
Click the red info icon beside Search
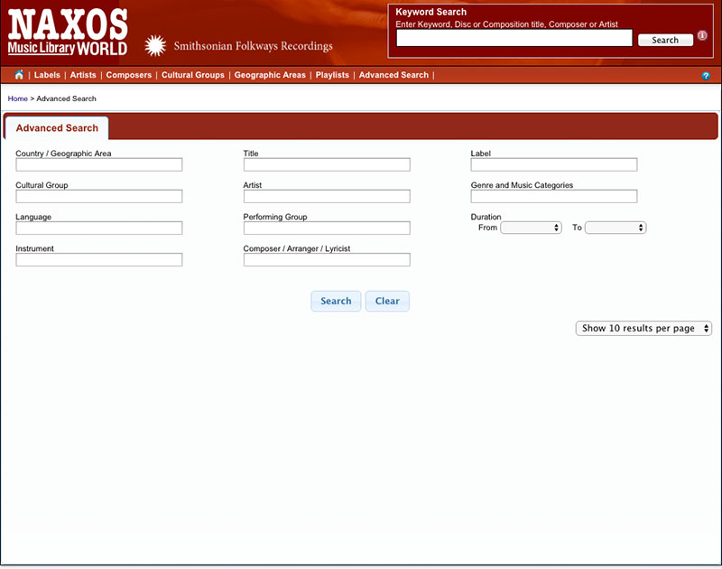[x=702, y=36]
